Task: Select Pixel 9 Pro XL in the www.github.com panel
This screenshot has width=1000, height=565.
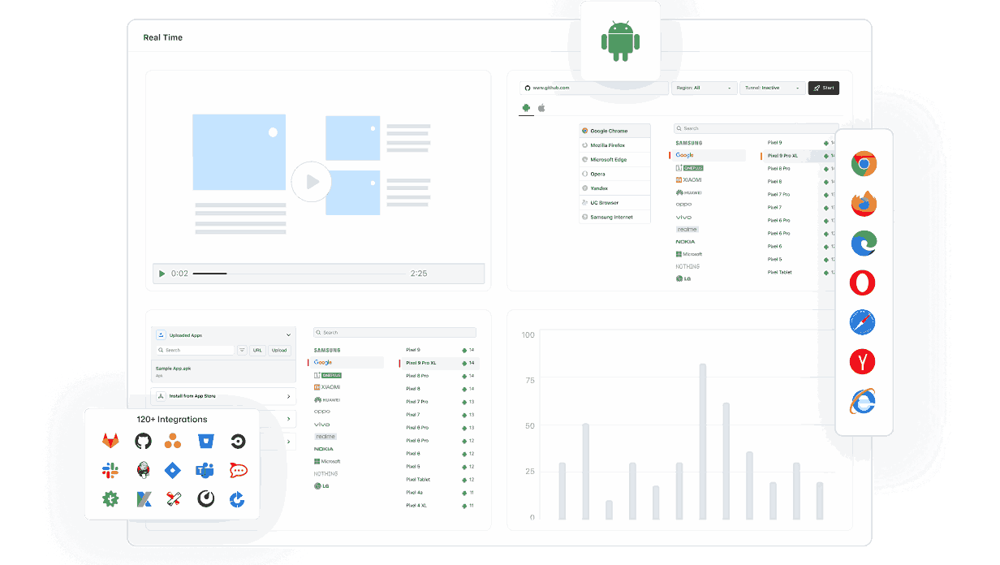Action: tap(782, 155)
